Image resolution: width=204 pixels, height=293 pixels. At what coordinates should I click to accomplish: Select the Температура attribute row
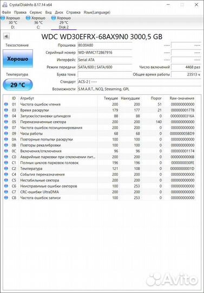(100, 168)
